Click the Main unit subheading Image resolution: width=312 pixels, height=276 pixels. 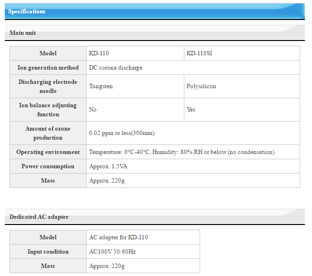click(x=155, y=33)
